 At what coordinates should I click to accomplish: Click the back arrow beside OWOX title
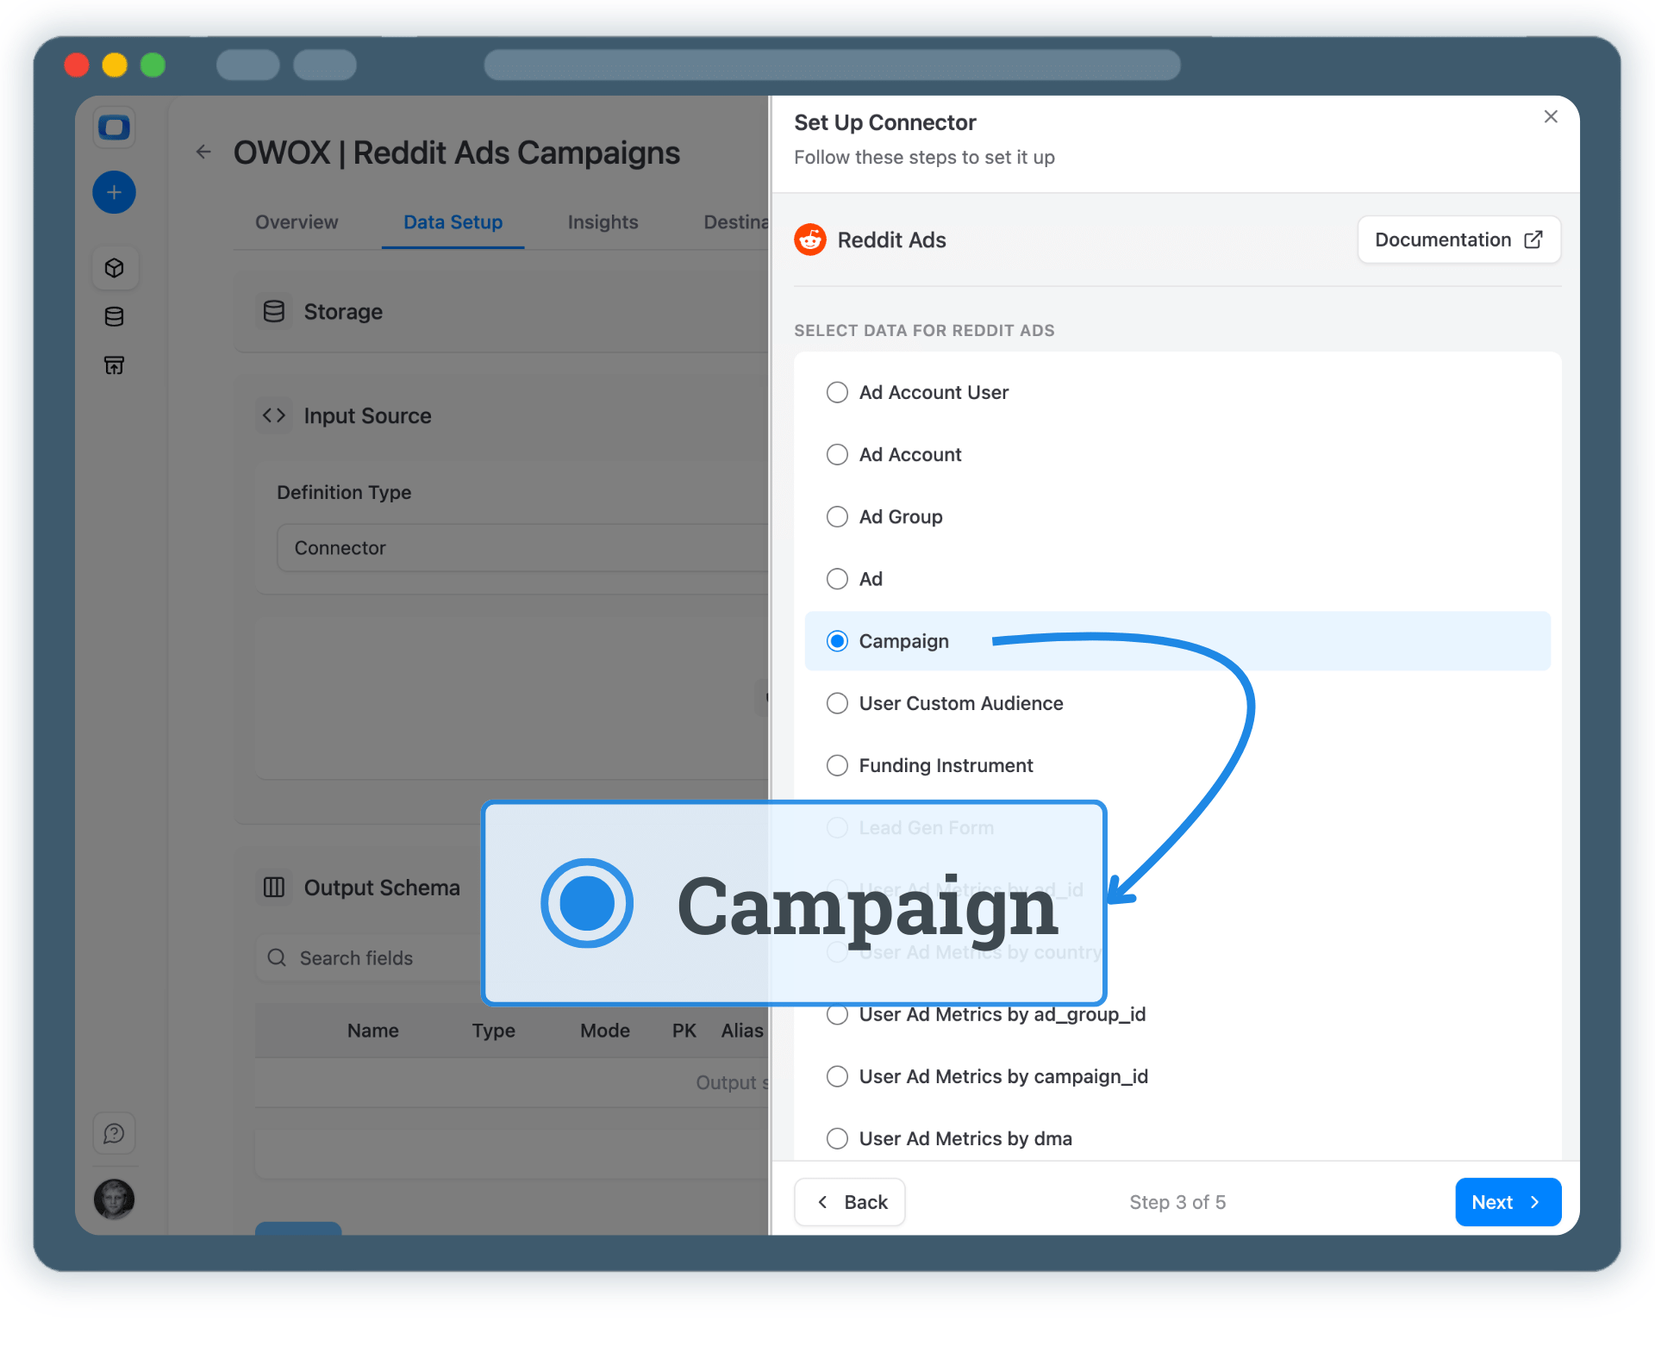pos(203,153)
